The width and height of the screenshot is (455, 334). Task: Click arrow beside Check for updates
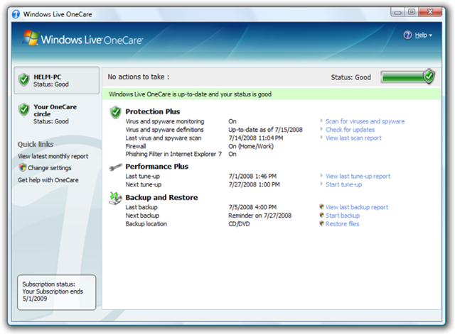321,129
